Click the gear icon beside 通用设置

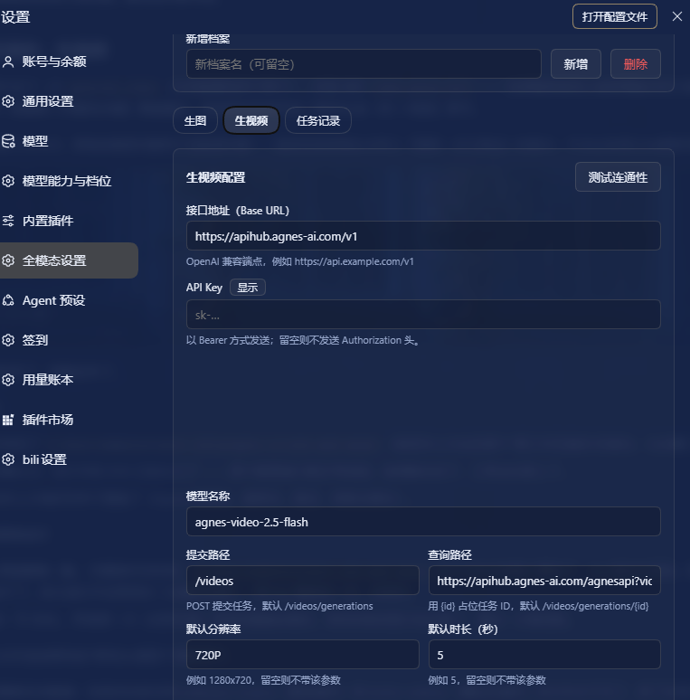pyautogui.click(x=8, y=101)
